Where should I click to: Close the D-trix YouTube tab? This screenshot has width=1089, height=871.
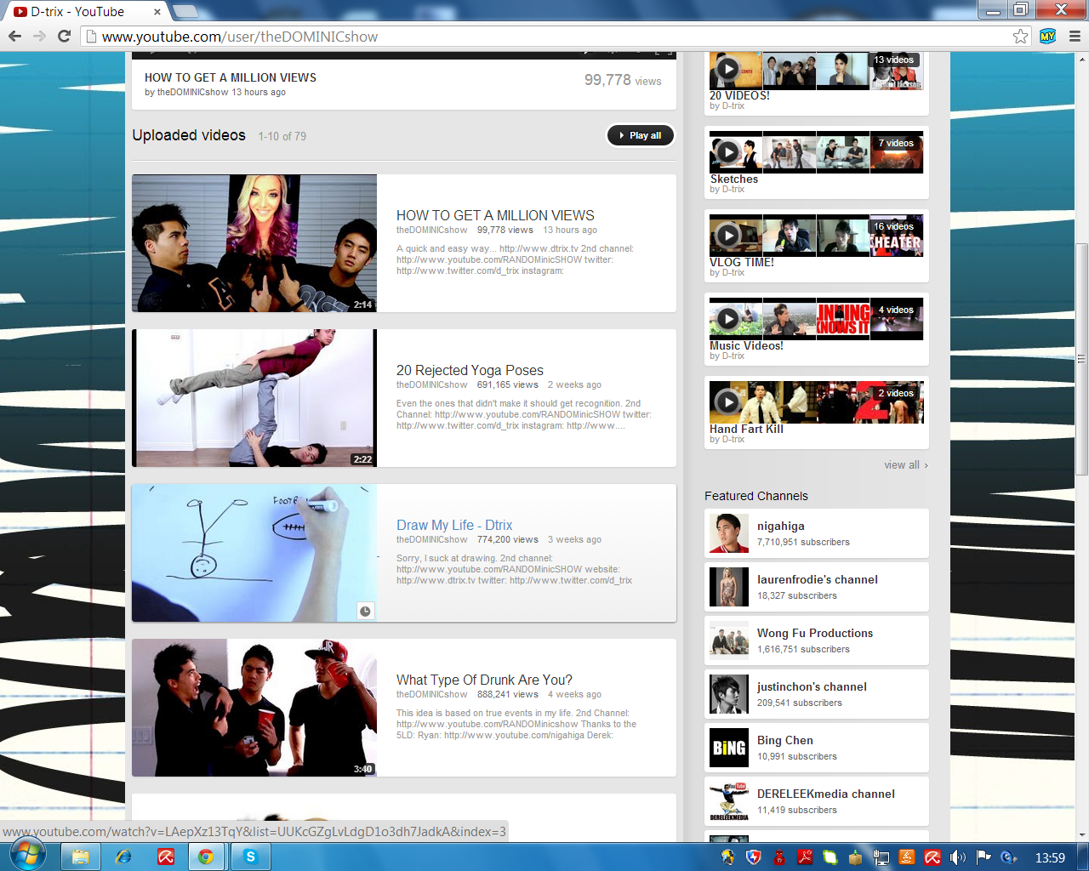coord(157,12)
